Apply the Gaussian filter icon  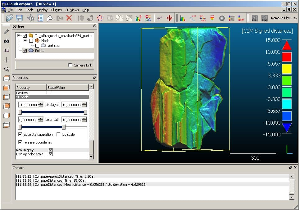(x=193, y=18)
